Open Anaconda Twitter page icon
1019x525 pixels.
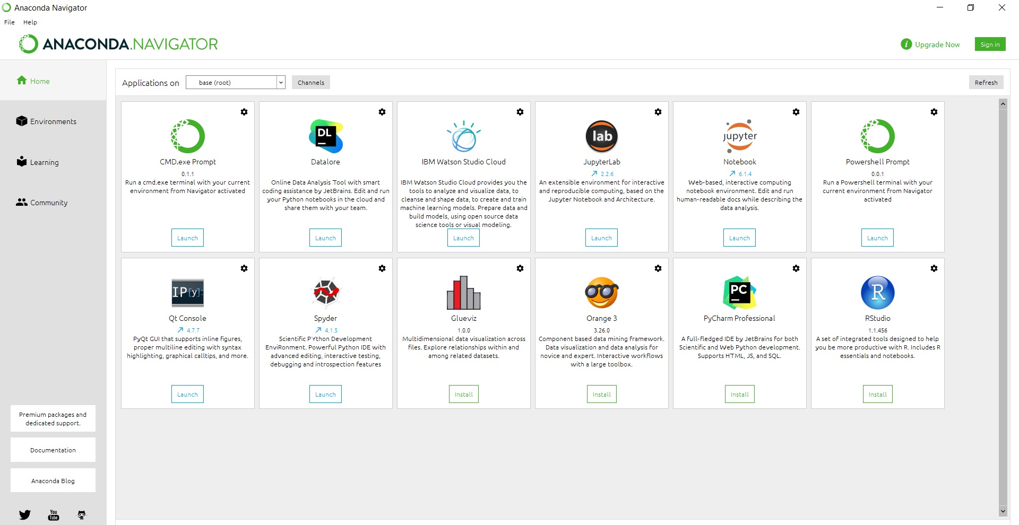pyautogui.click(x=25, y=514)
